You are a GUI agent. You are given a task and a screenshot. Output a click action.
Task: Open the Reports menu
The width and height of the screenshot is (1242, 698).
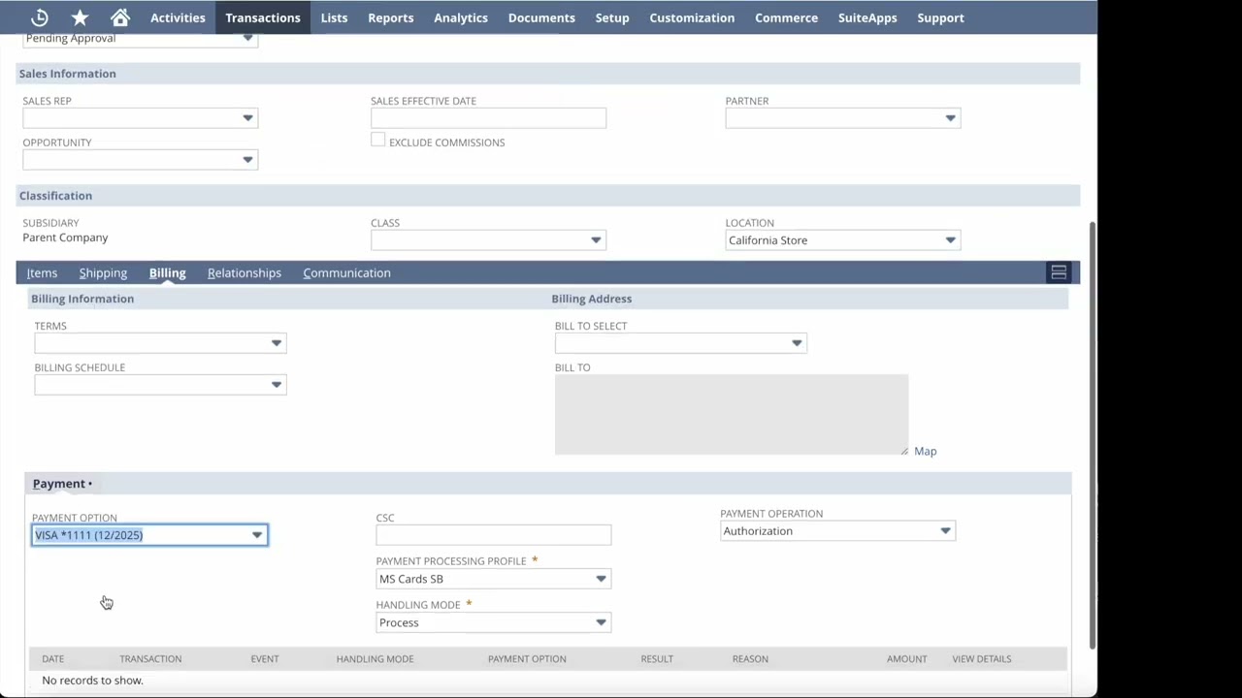point(391,17)
